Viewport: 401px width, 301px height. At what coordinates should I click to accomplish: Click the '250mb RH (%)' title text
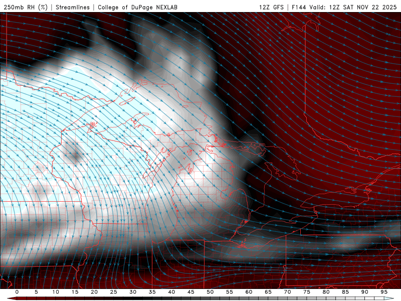26,7
